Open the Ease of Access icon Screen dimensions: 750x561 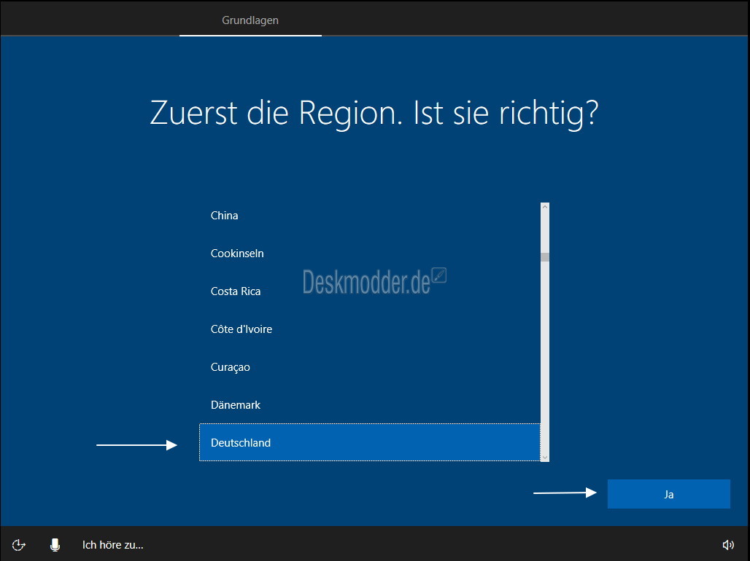tap(19, 545)
